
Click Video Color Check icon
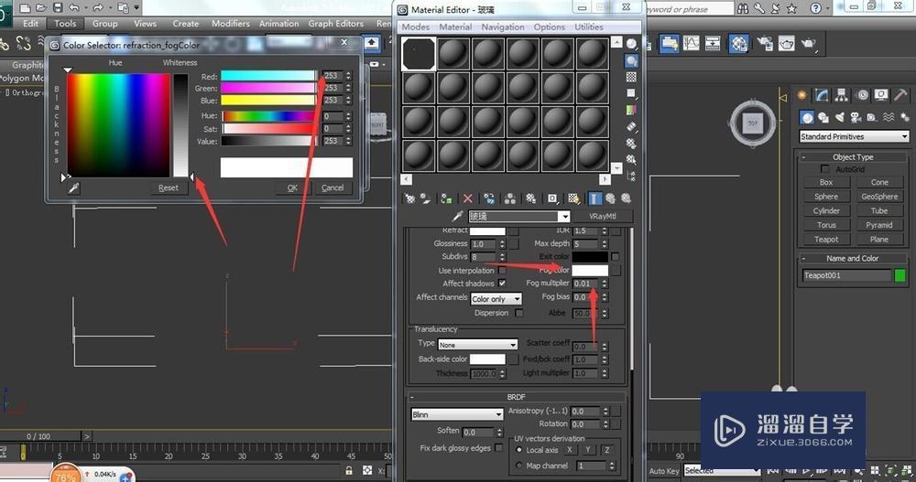pos(631,110)
